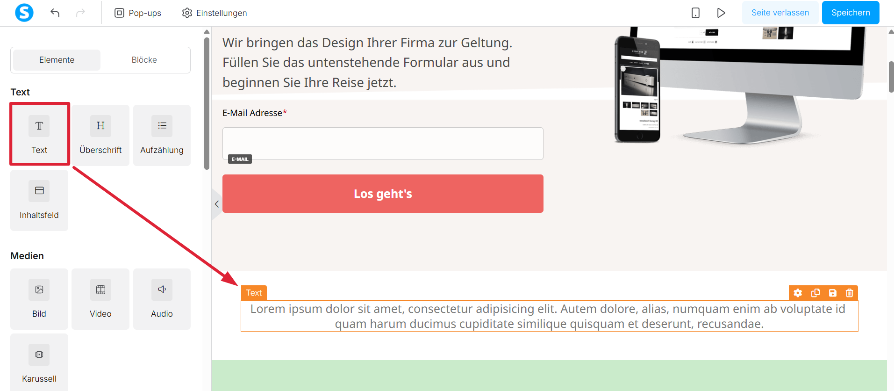This screenshot has height=391, width=894.
Task: Open text block settings gear
Action: point(798,293)
